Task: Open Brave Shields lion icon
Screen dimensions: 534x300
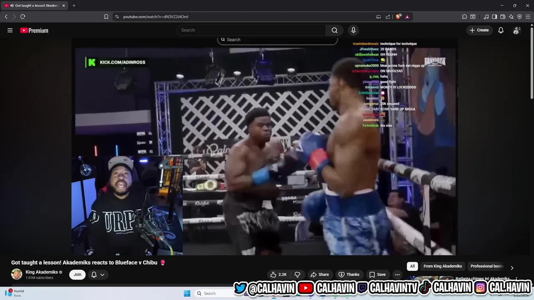Action: pos(398,17)
